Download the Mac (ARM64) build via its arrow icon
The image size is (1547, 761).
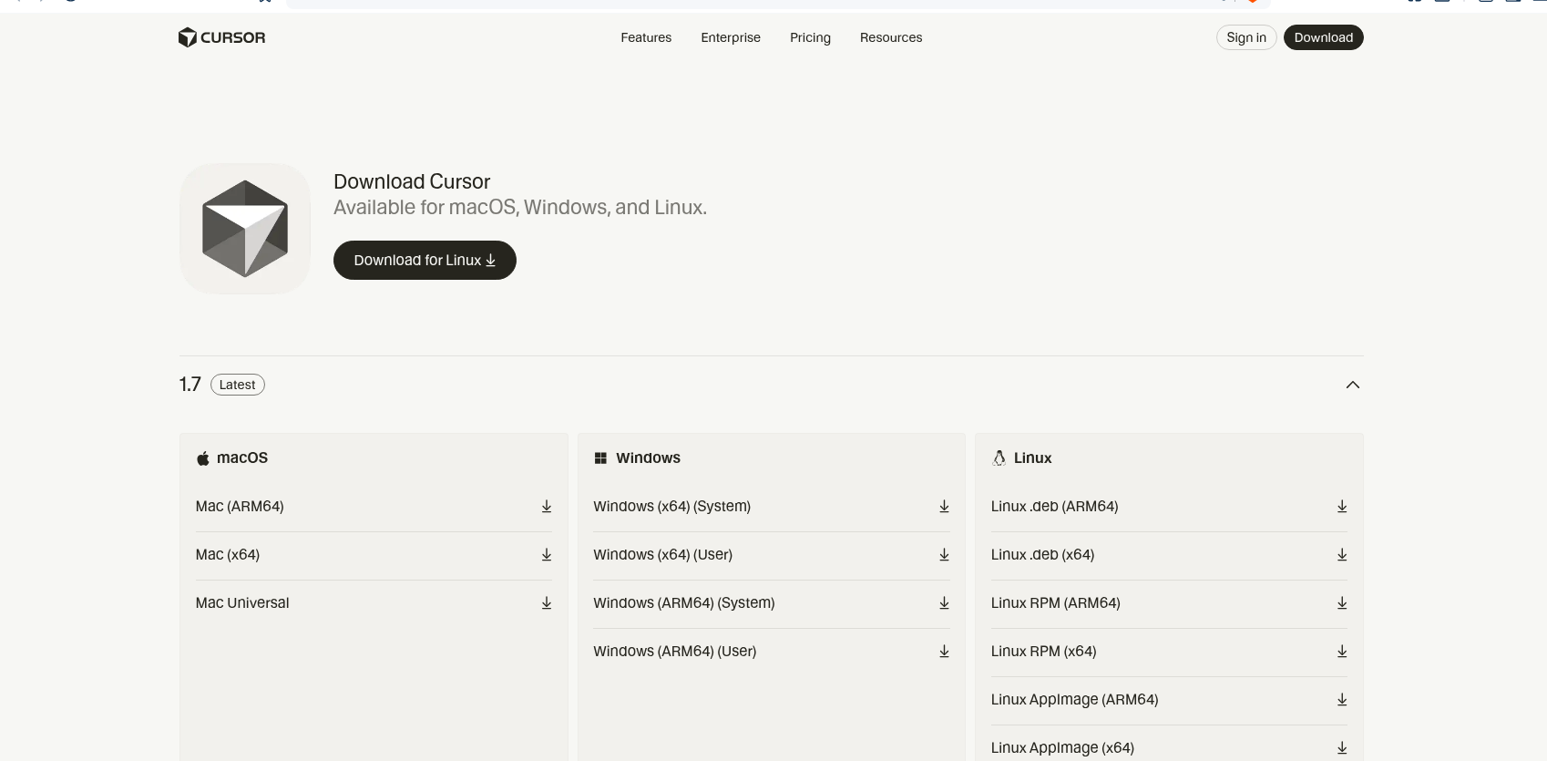547,507
